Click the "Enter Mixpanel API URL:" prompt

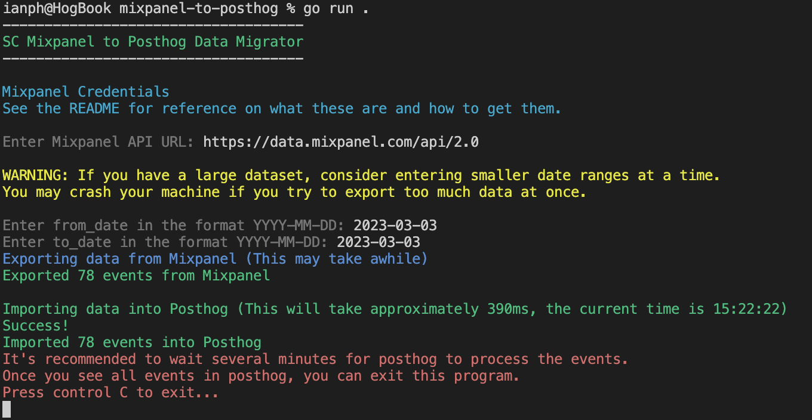coord(98,142)
